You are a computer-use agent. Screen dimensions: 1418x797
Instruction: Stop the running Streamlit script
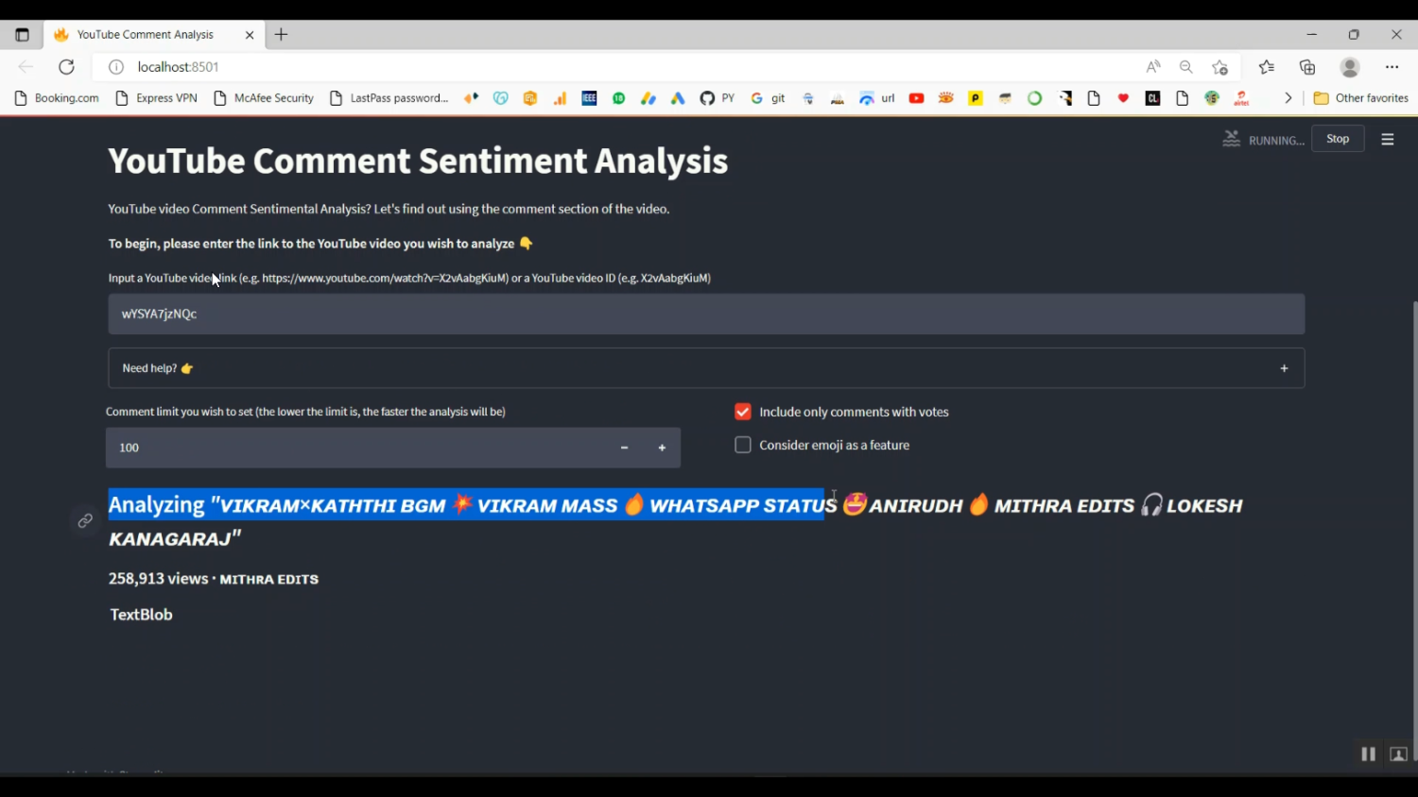pos(1337,139)
